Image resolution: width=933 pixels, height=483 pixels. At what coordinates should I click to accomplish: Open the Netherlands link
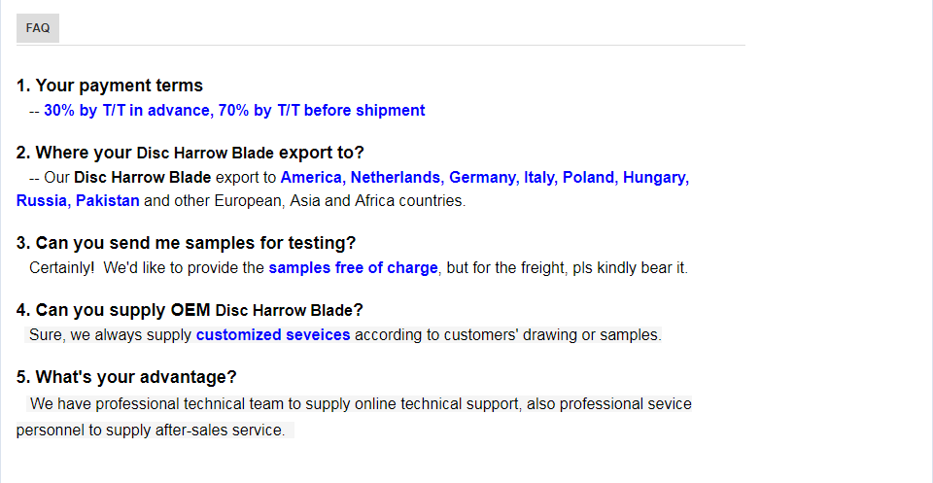396,178
